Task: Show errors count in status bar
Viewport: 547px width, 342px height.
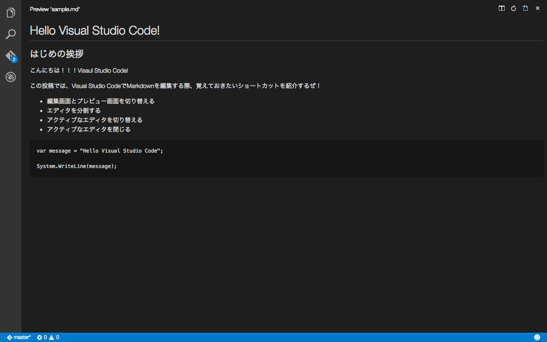Action: 42,337
